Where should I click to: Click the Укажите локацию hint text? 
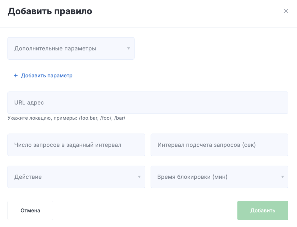[x=66, y=118]
